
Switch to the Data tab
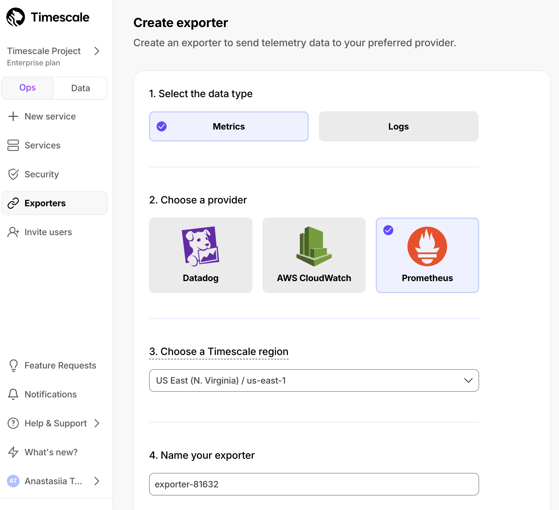[x=80, y=88]
